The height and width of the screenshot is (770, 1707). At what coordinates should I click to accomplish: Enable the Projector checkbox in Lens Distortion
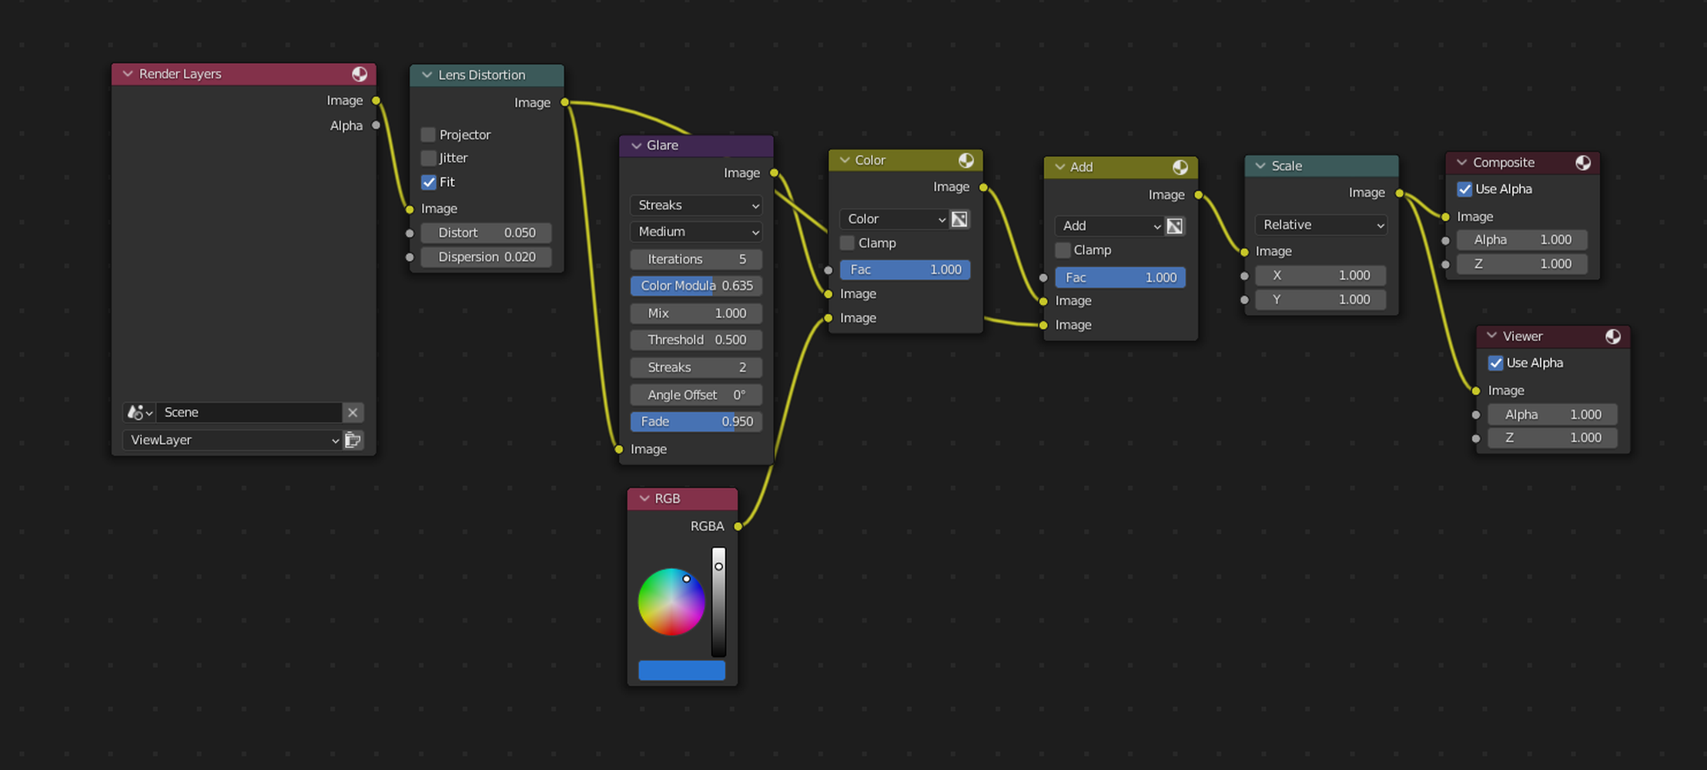point(428,134)
